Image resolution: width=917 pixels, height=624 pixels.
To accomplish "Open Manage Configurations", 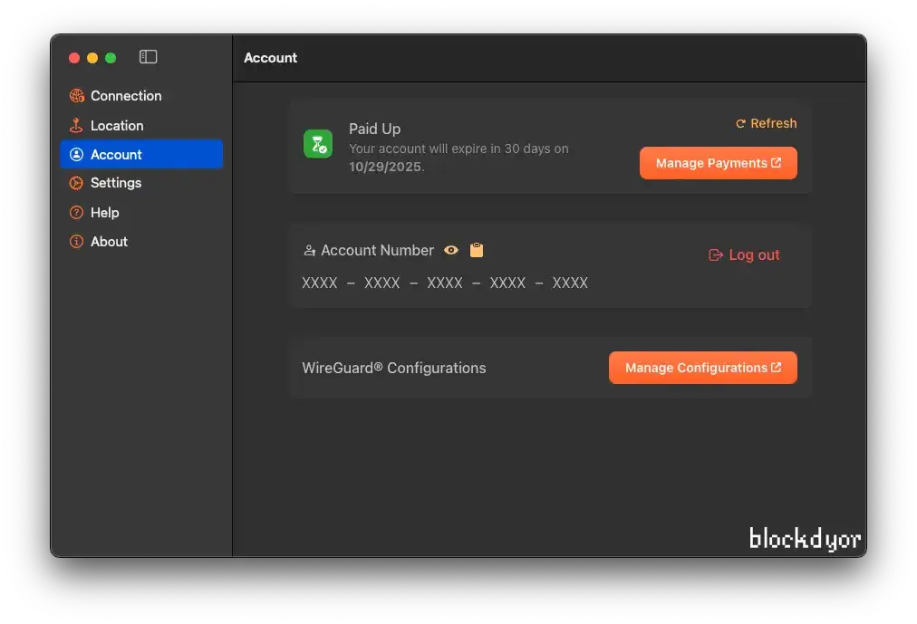I will (x=703, y=368).
